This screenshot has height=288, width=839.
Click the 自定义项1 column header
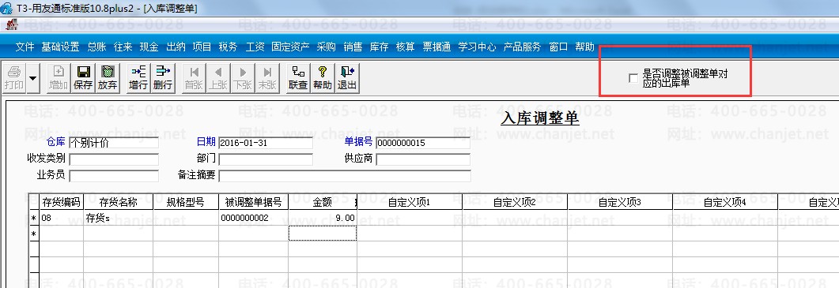(x=410, y=202)
